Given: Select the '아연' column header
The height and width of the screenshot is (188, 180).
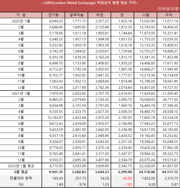Looking at the screenshot, I should point(99,15).
